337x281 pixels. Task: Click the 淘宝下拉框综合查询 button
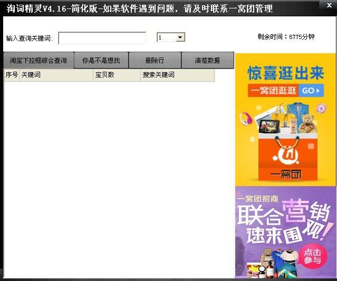click(38, 61)
